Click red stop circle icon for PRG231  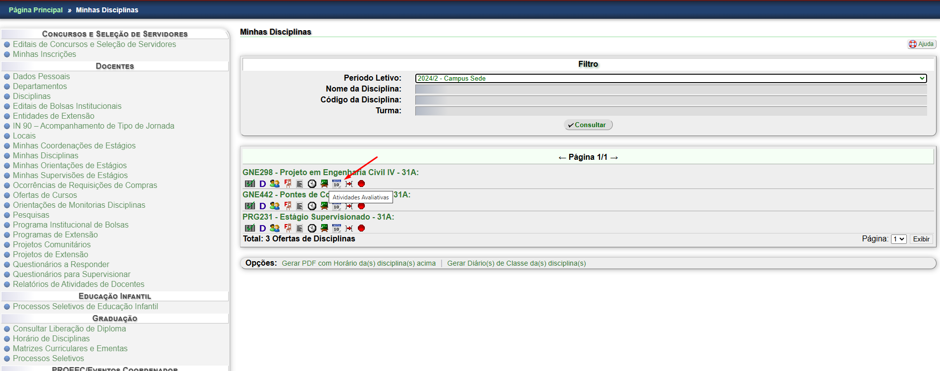click(361, 228)
